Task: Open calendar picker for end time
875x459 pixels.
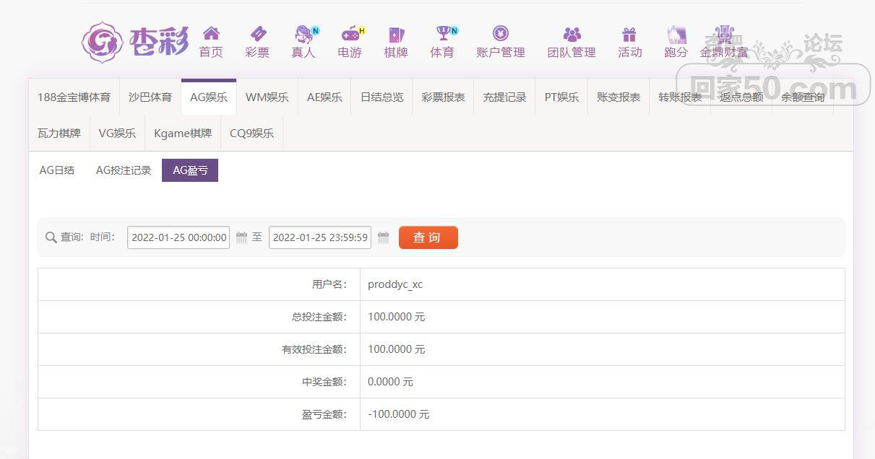Action: coord(384,237)
